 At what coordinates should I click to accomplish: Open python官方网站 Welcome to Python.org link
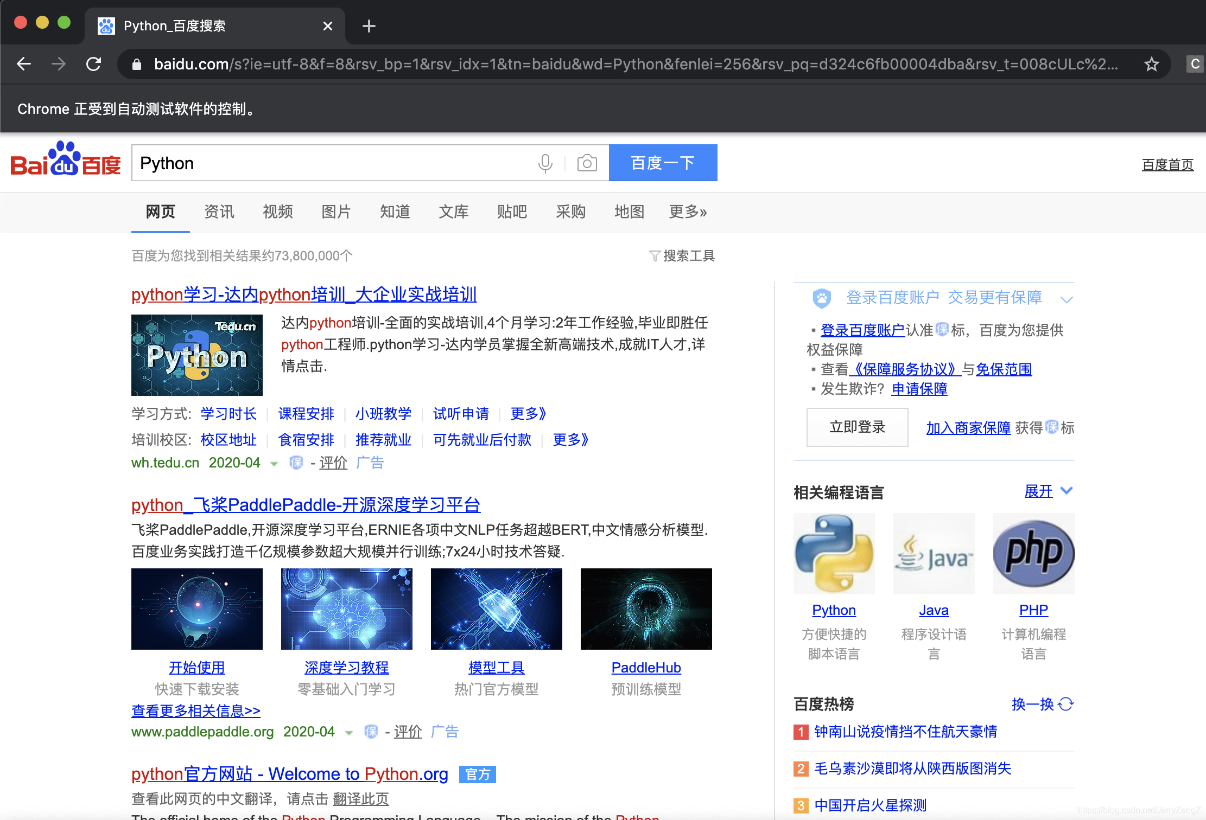coord(290,774)
